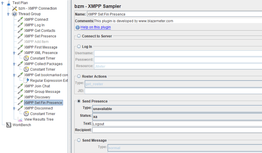Image resolution: width=262 pixels, height=153 pixels.
Task: Click the Resource field showing JMeter
Action: 178,66
